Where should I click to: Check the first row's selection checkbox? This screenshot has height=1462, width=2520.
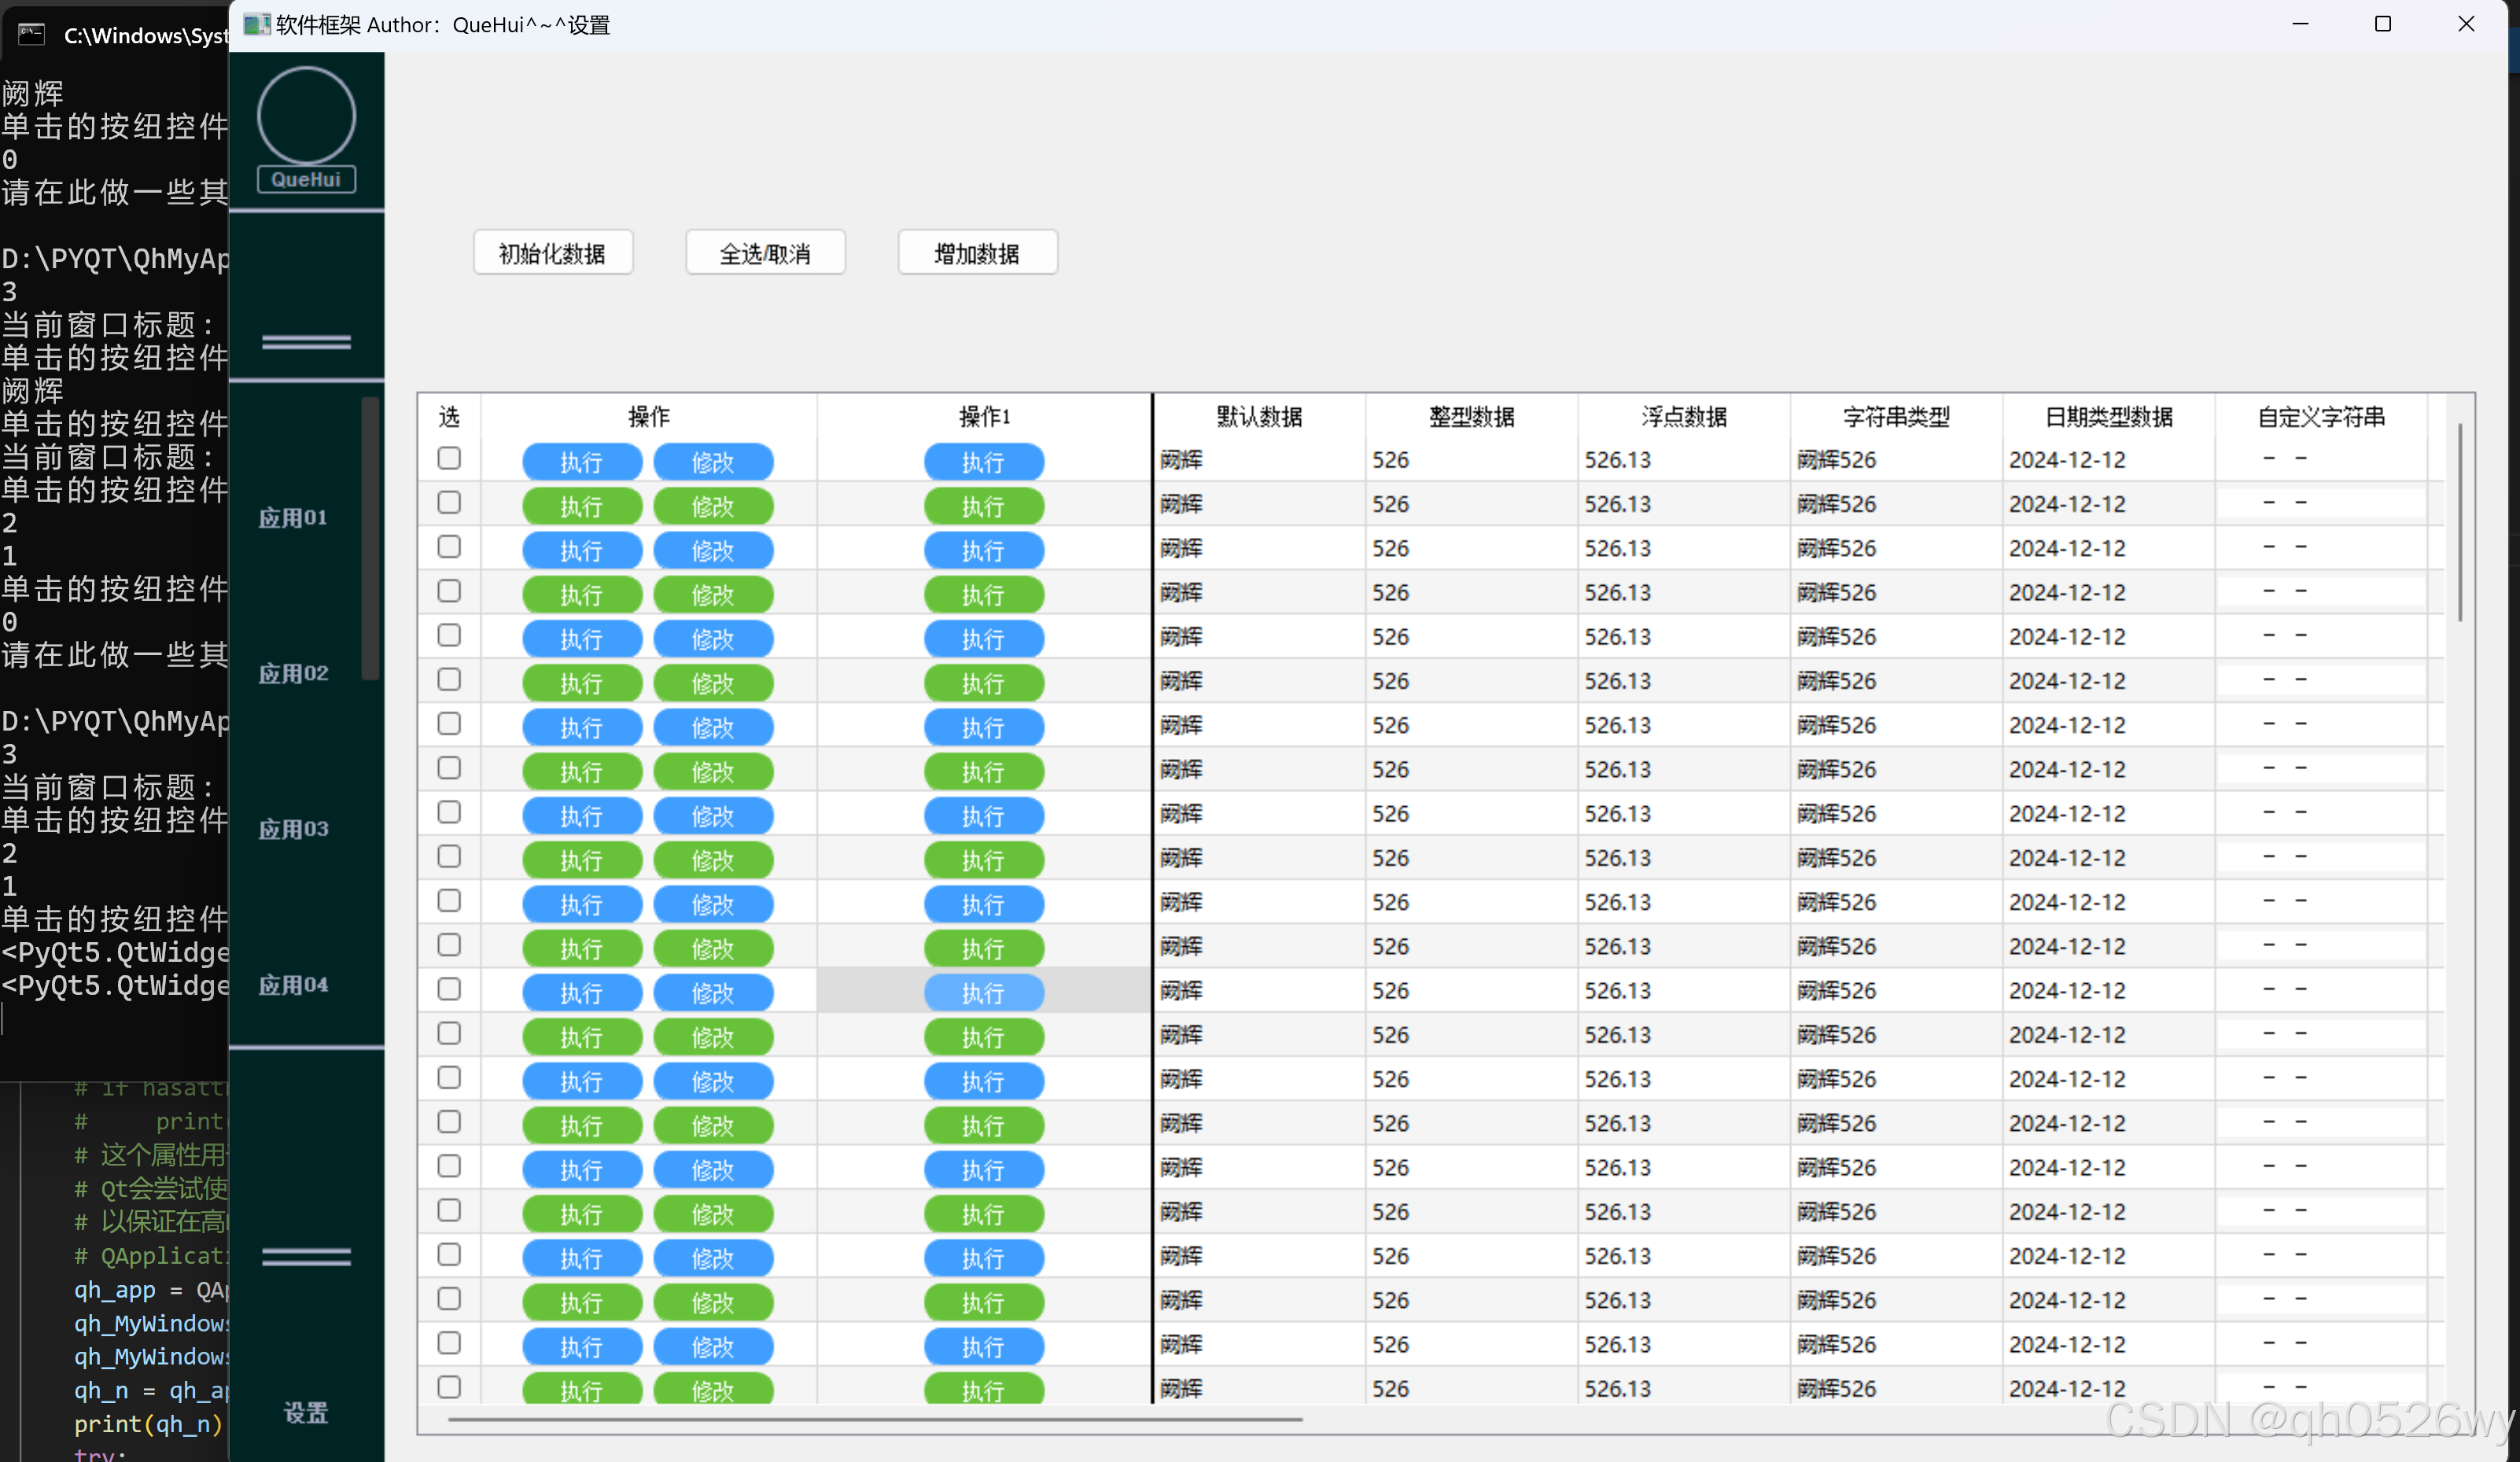click(x=449, y=459)
